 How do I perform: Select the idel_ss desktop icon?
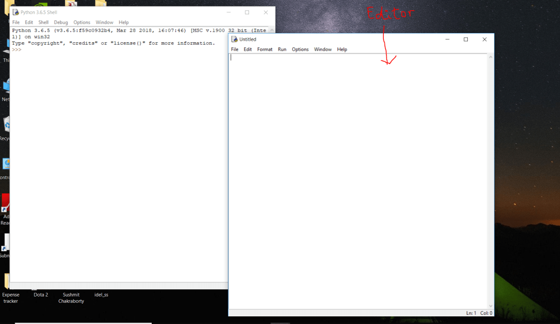click(101, 294)
